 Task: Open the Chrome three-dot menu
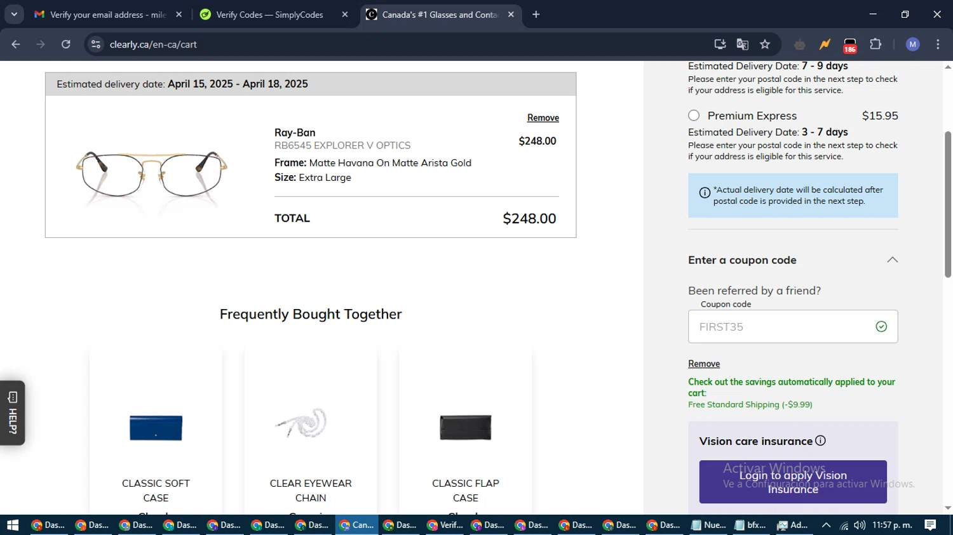pos(938,44)
